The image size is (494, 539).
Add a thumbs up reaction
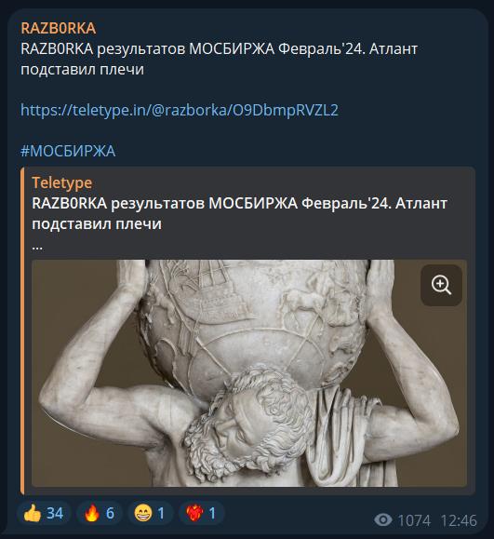44,513
